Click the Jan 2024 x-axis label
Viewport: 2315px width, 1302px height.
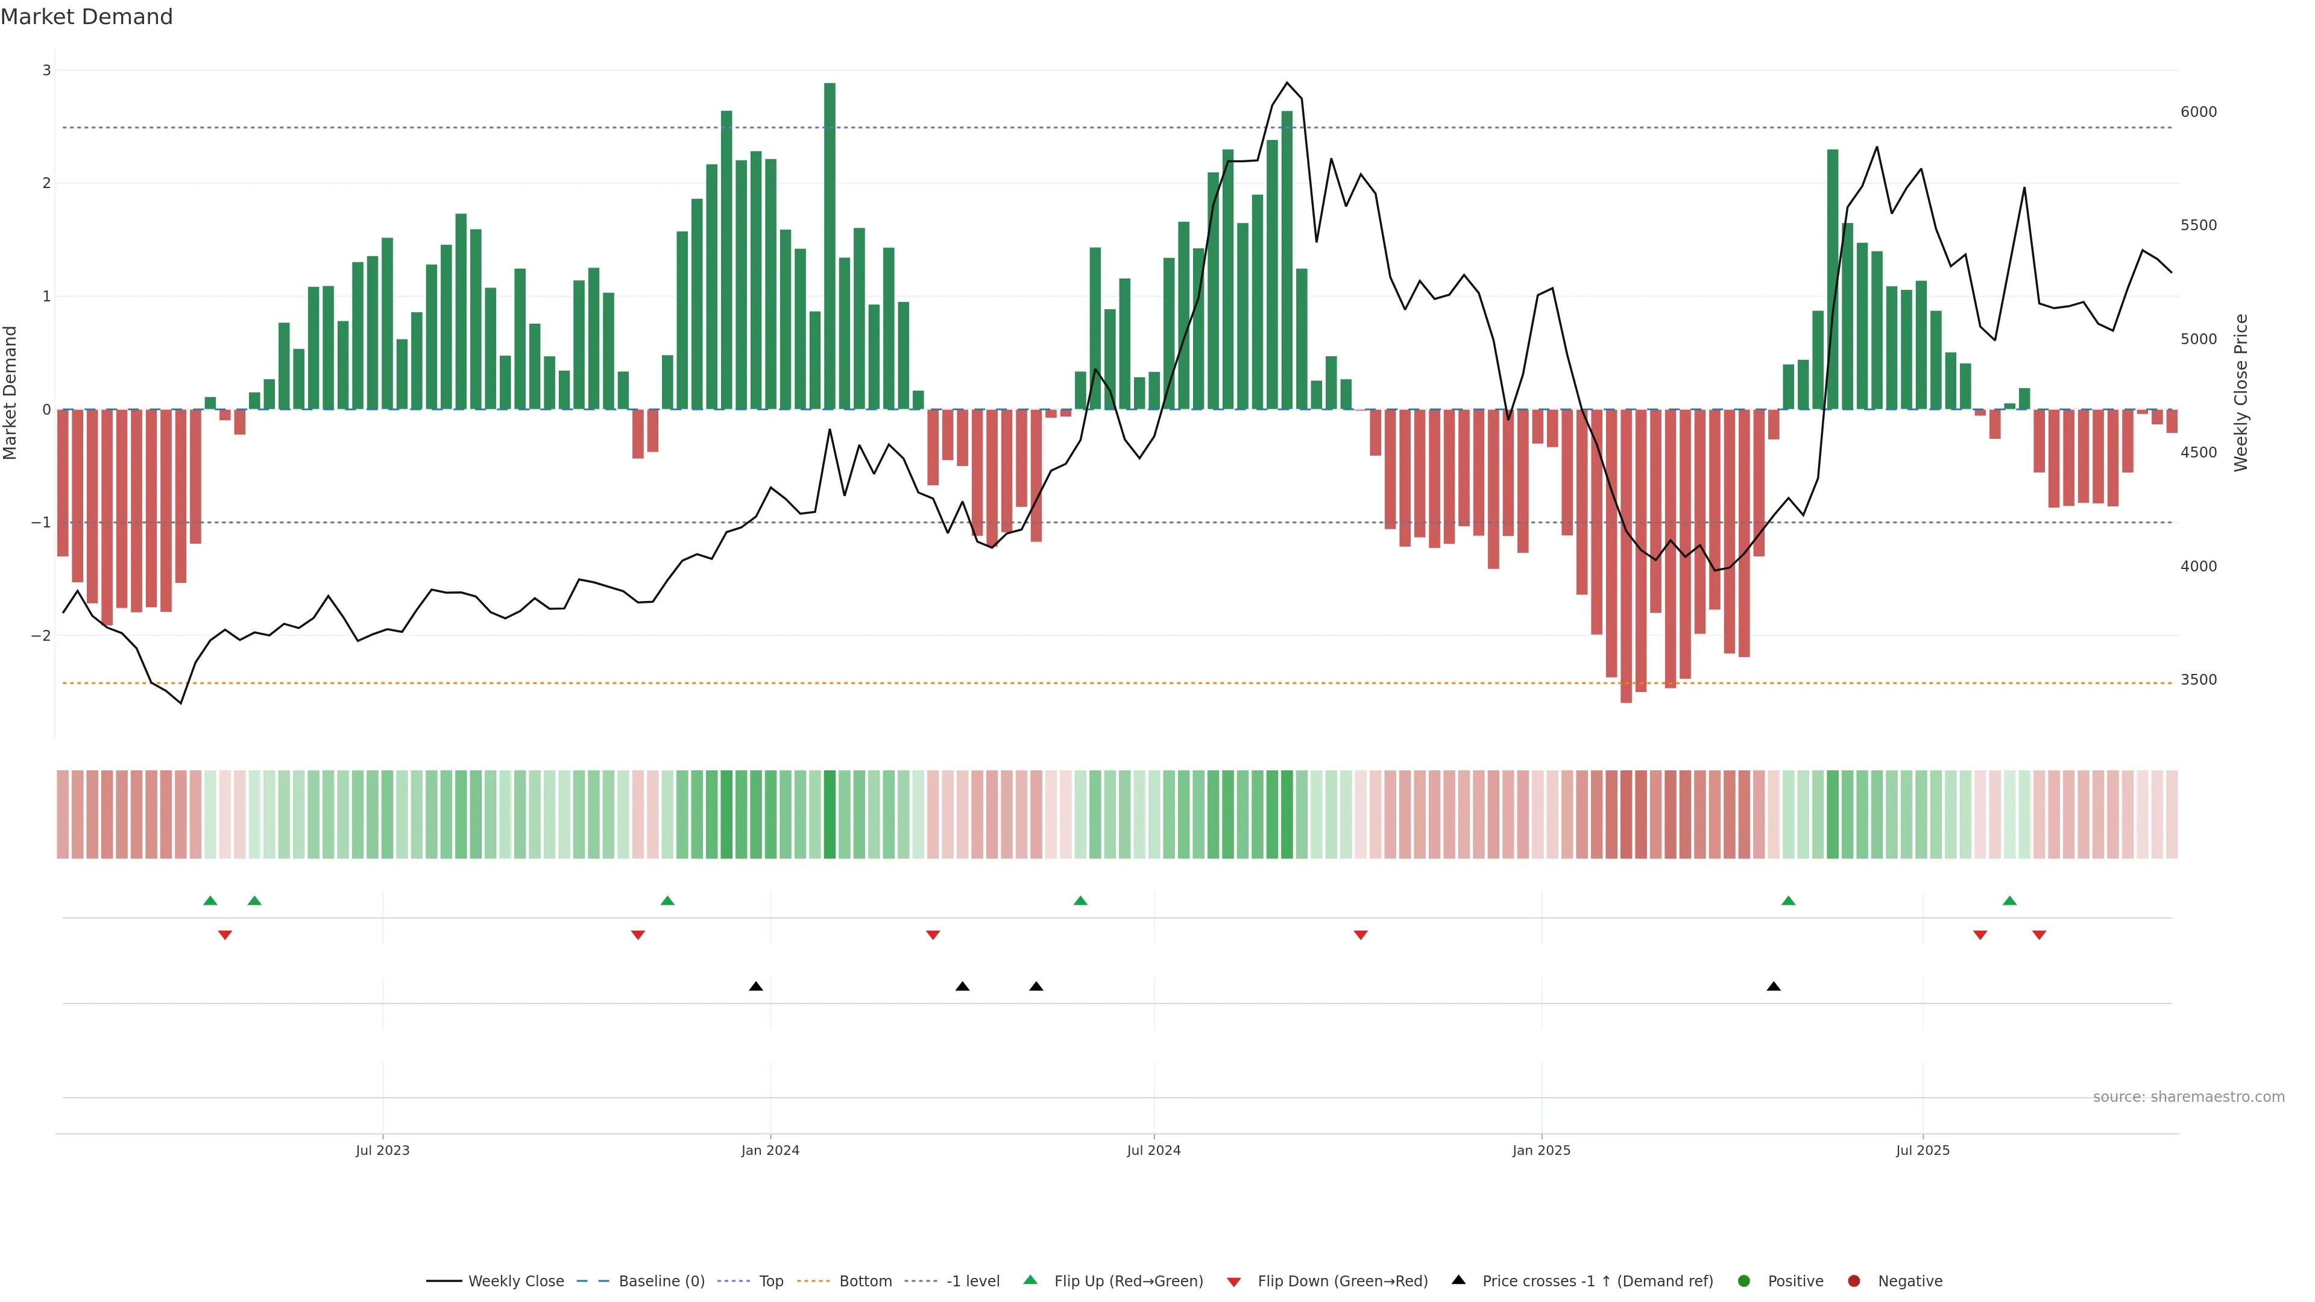click(770, 1150)
